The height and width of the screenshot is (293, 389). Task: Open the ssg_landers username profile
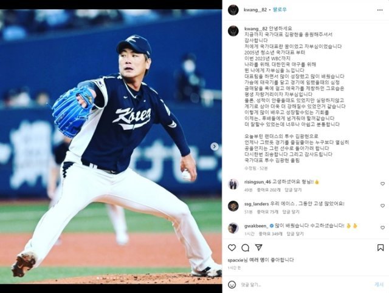click(x=256, y=204)
